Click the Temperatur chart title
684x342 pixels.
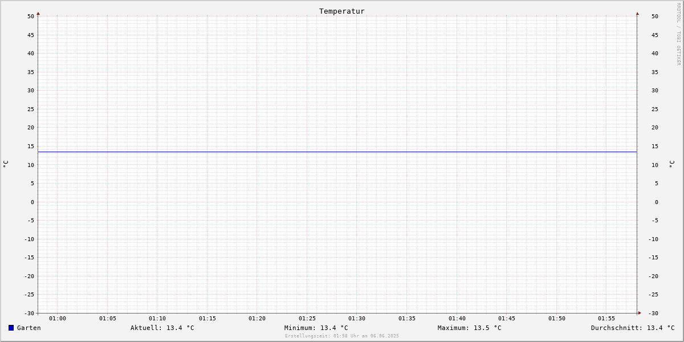[342, 11]
